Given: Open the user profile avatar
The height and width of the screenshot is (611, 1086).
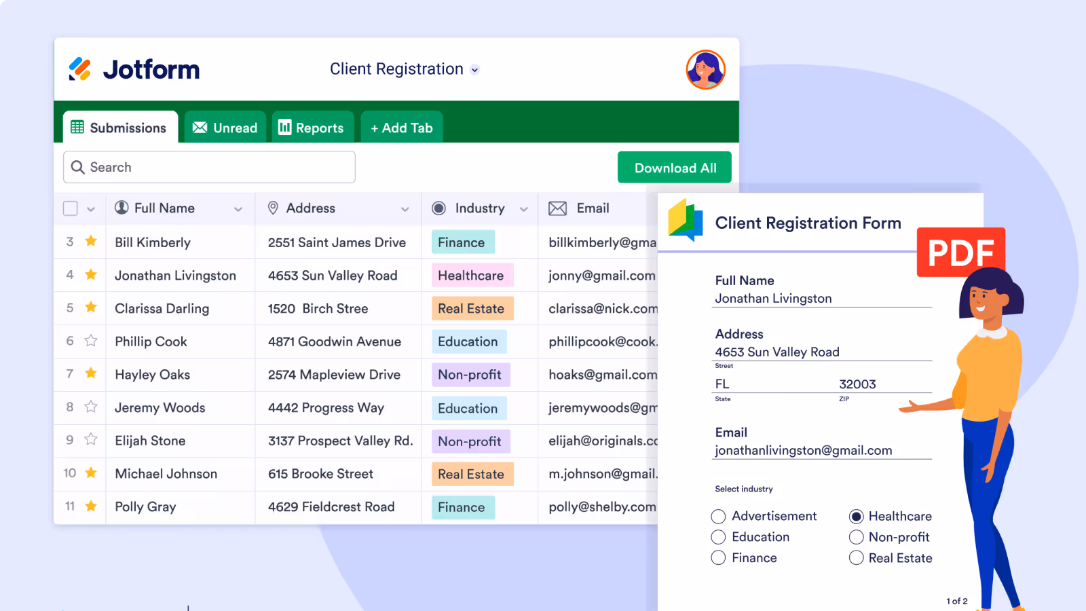Looking at the screenshot, I should 705,69.
